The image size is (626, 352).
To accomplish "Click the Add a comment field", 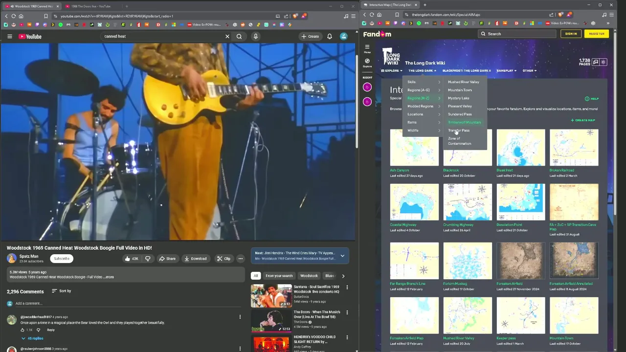I will [127, 303].
